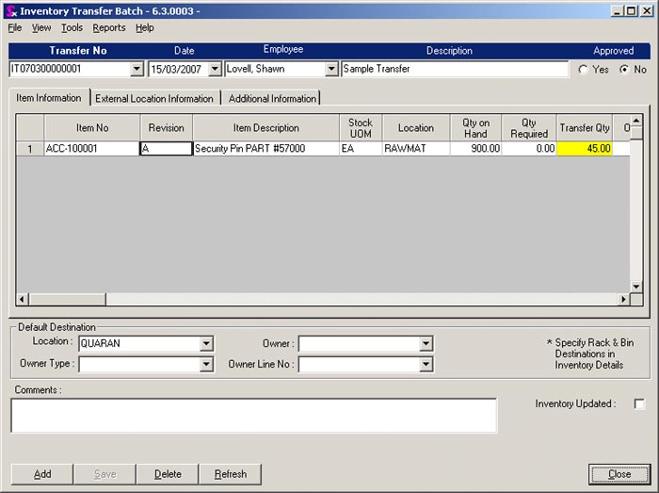This screenshot has height=493, width=659.
Task: Open the Default Destination Location dropdown
Action: pyautogui.click(x=206, y=344)
